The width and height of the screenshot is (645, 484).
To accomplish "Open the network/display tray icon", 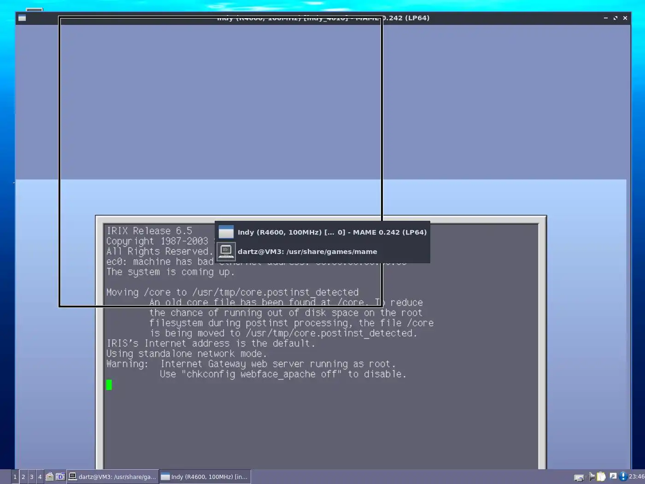I will (x=579, y=477).
